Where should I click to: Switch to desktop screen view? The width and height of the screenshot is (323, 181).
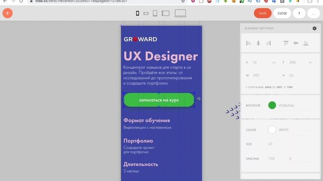click(180, 13)
